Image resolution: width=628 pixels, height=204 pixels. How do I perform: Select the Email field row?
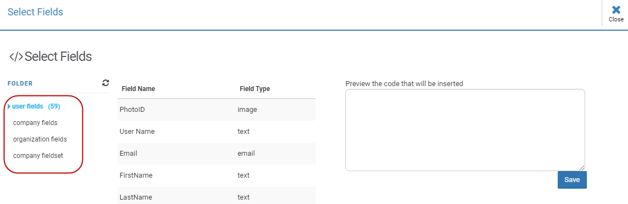pyautogui.click(x=216, y=153)
